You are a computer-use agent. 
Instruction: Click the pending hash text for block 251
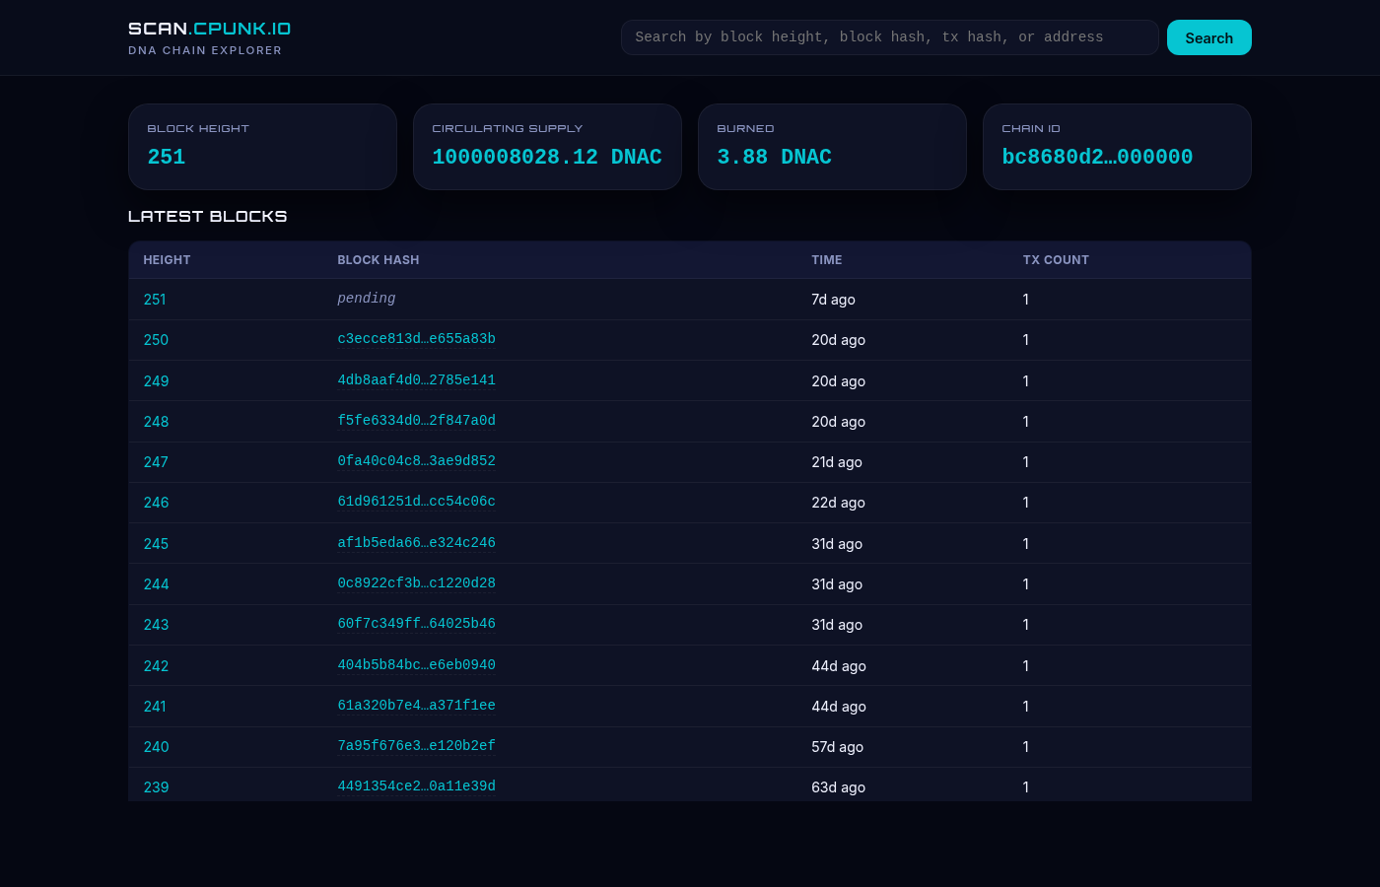(366, 299)
